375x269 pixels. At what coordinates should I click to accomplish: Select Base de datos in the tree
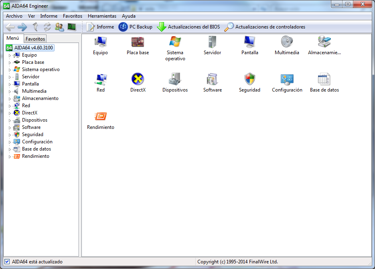(x=36, y=149)
